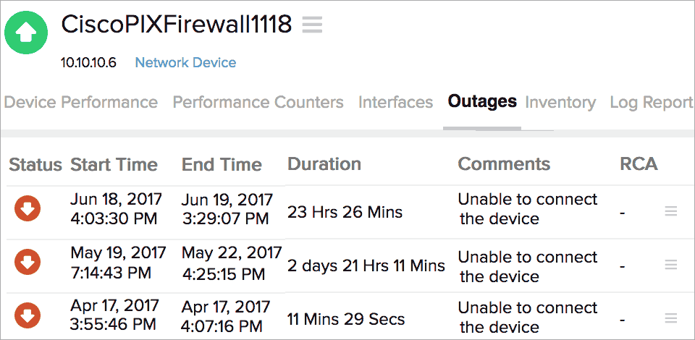Click the down status icon for May 19 outage
695x340 pixels.
tap(28, 262)
